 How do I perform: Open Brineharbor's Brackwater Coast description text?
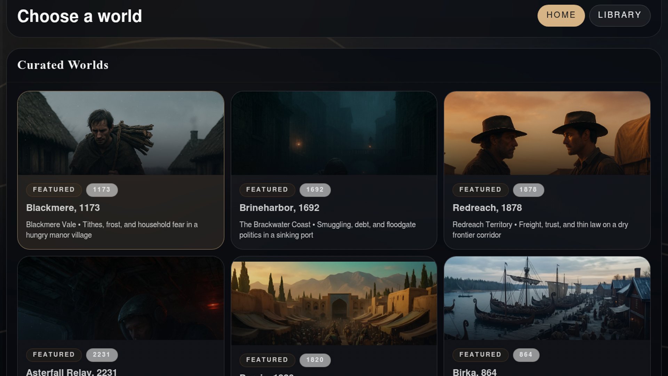pos(327,230)
